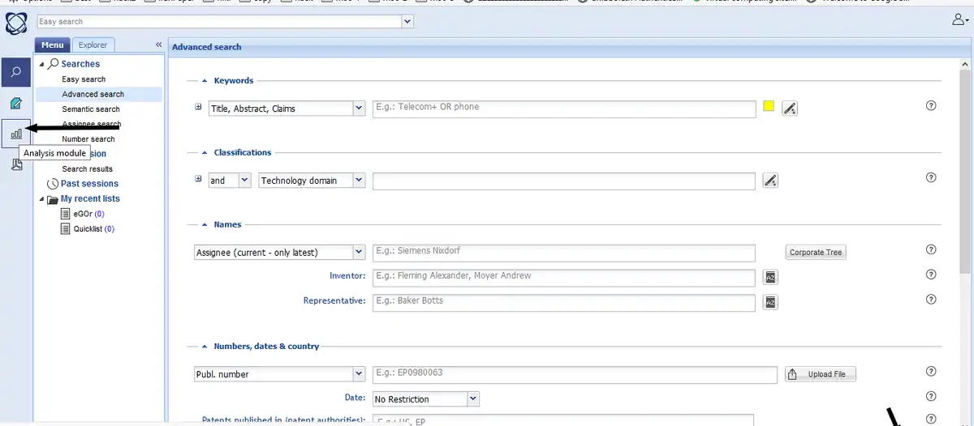Click the Orbit globe logo
The width and height of the screenshot is (974, 426).
tap(16, 23)
